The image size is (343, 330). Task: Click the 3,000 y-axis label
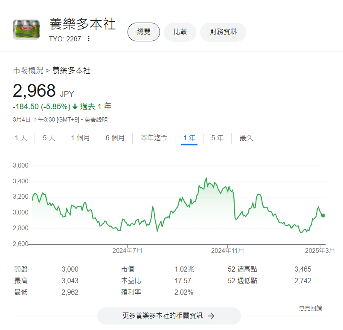click(x=20, y=212)
